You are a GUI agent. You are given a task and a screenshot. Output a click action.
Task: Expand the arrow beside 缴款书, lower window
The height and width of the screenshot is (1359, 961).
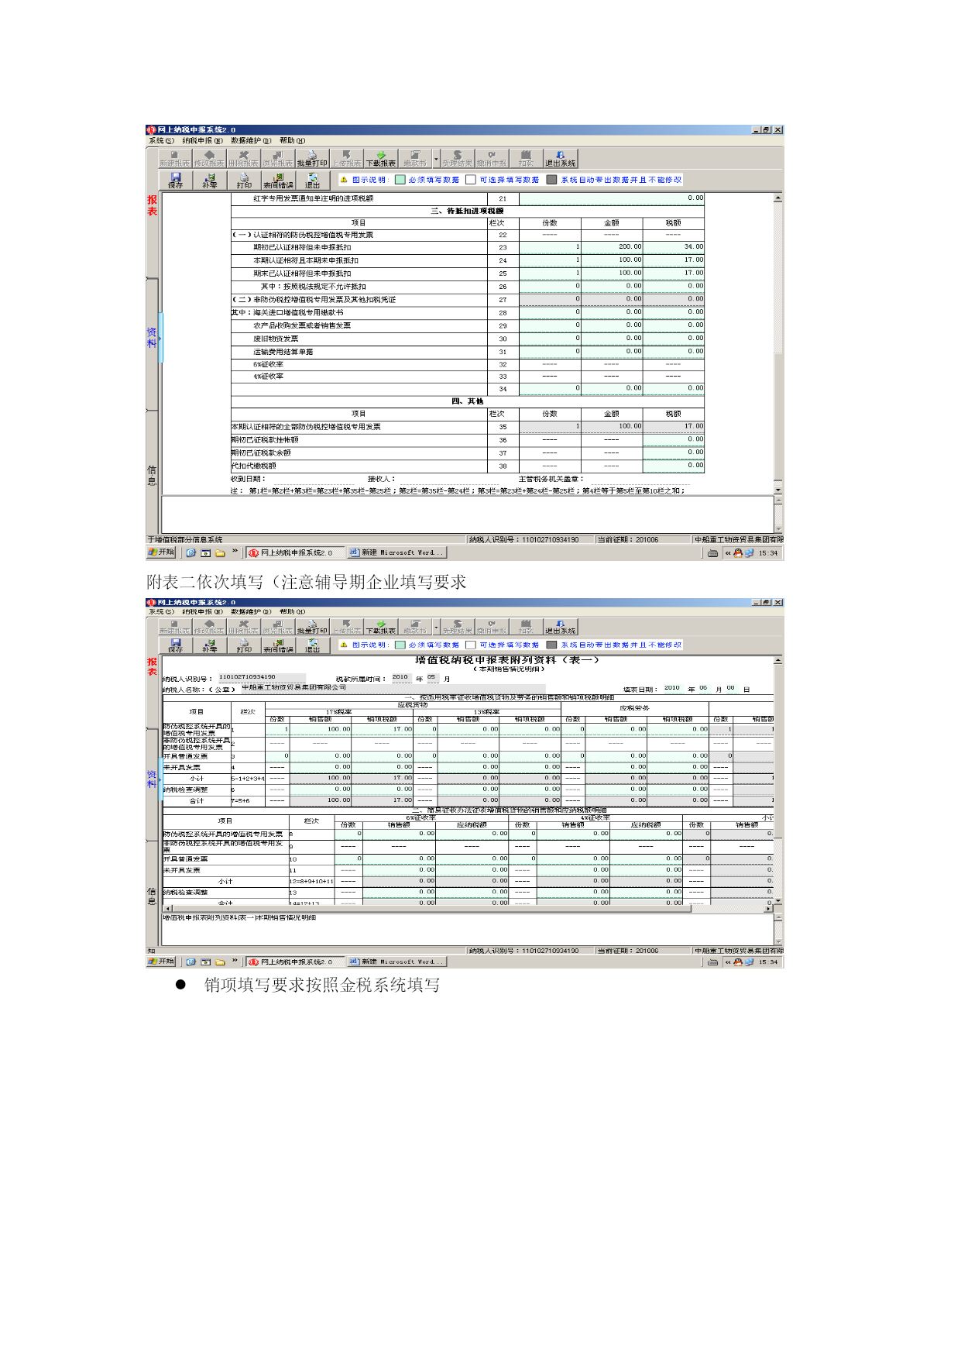point(437,627)
